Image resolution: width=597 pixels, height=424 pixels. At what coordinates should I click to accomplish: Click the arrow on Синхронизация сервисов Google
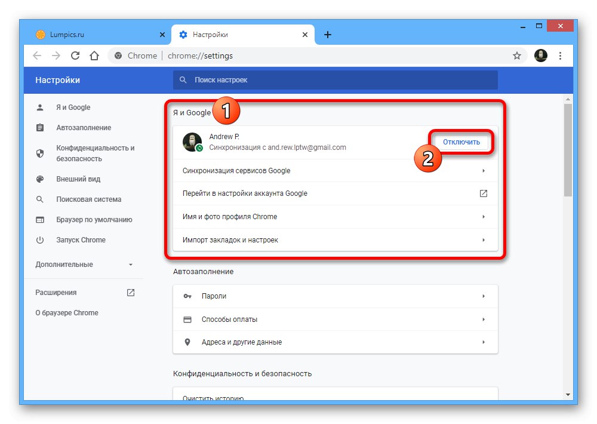click(484, 171)
